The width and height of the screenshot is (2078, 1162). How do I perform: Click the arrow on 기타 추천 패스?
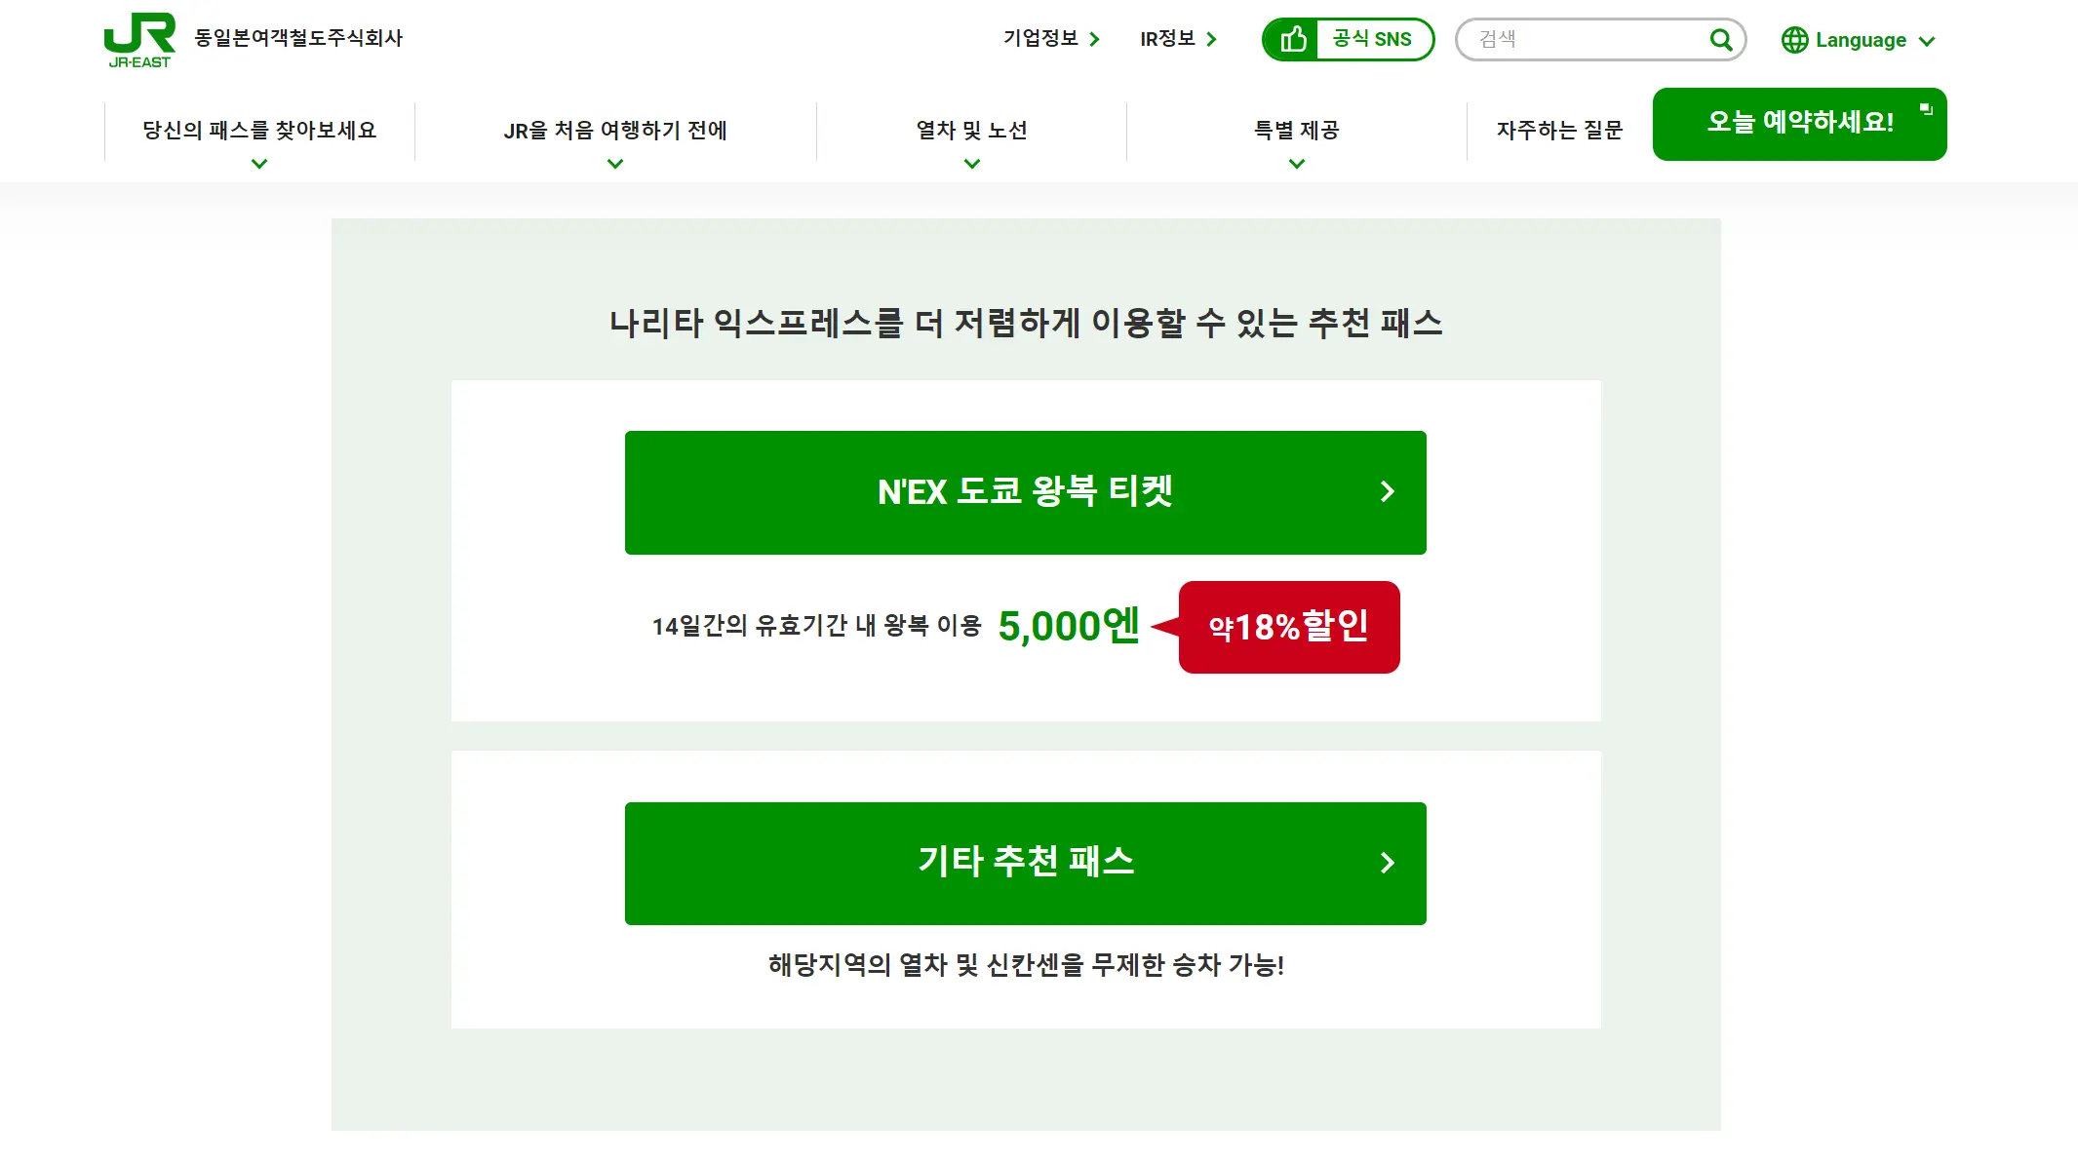(x=1387, y=863)
